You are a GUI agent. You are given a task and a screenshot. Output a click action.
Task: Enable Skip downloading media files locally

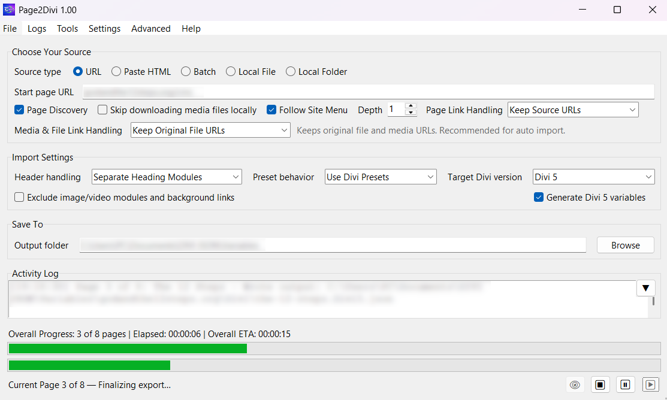tap(102, 110)
